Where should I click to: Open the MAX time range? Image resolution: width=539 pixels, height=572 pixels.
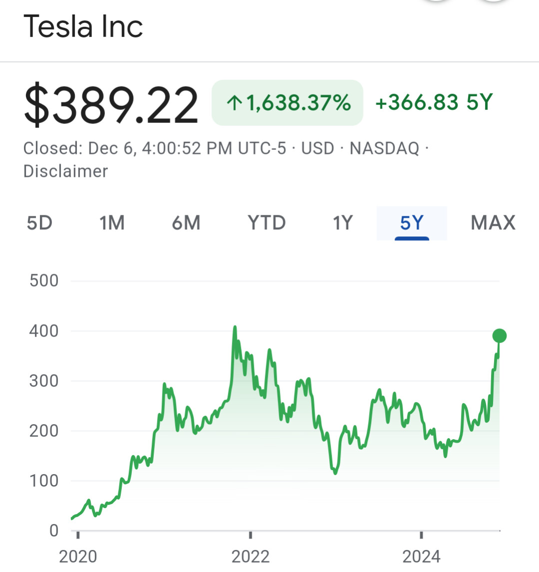[x=493, y=223]
